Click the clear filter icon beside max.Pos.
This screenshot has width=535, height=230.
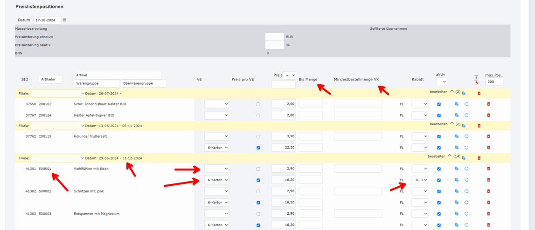coord(476,80)
